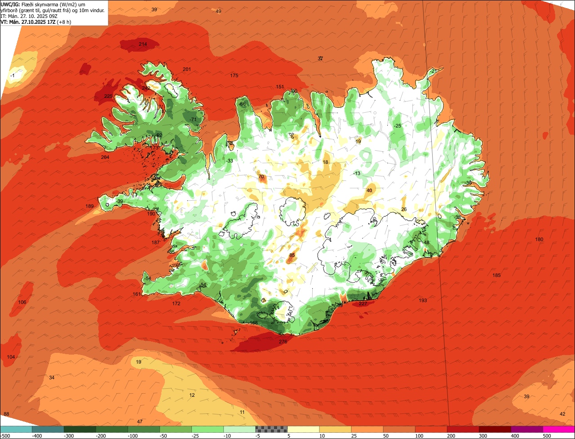
Task: Click the map value 161
Action: pyautogui.click(x=137, y=294)
